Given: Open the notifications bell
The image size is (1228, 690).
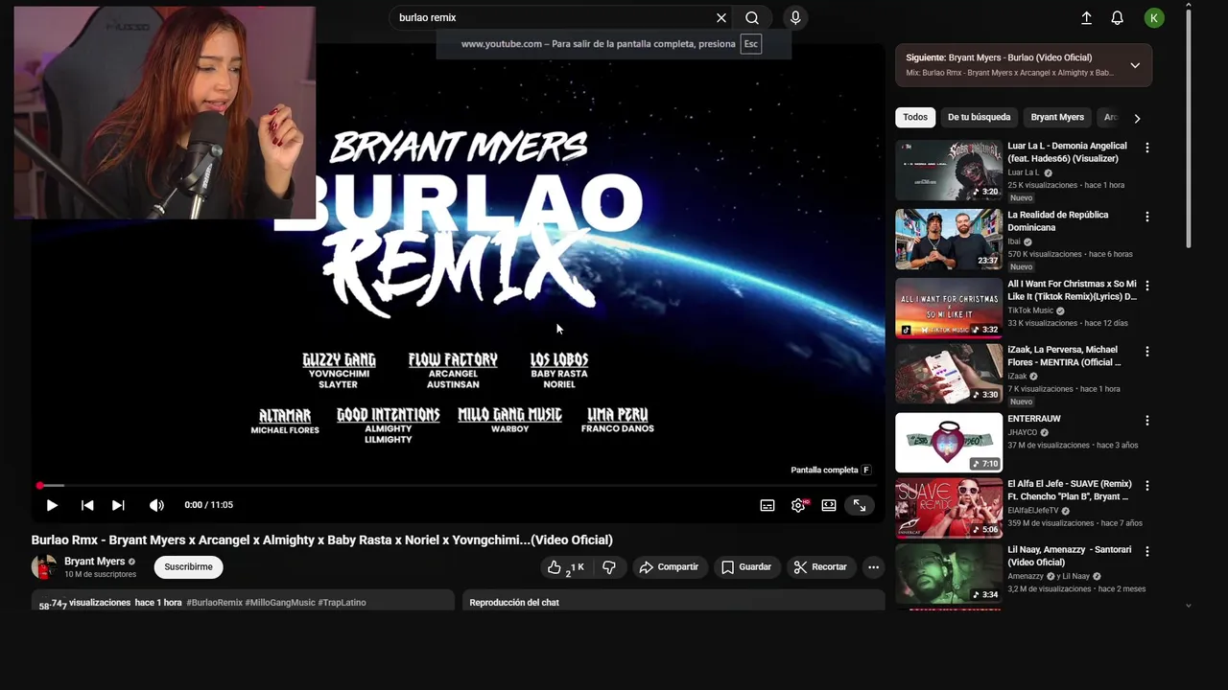Looking at the screenshot, I should coord(1117,18).
